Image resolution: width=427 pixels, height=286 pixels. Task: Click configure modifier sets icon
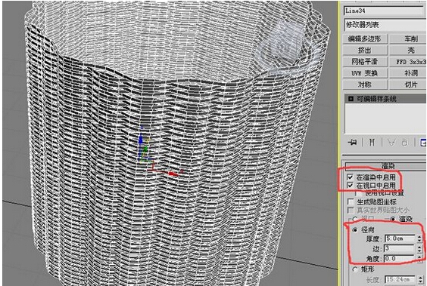tap(423, 142)
